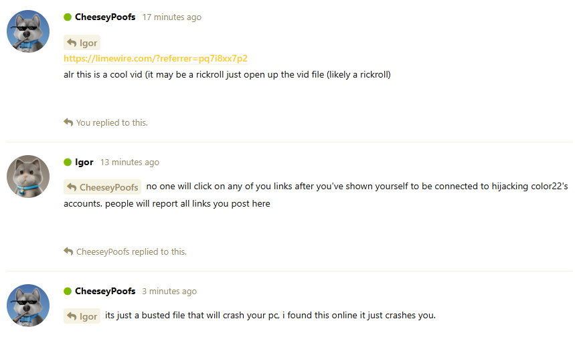Viewport: 575px width, 337px height.
Task: Click the green online dot beside CheeseyPoofs, 17 minutes ago
Action: [68, 17]
